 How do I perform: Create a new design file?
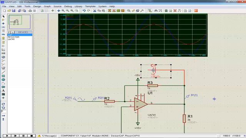5,11
